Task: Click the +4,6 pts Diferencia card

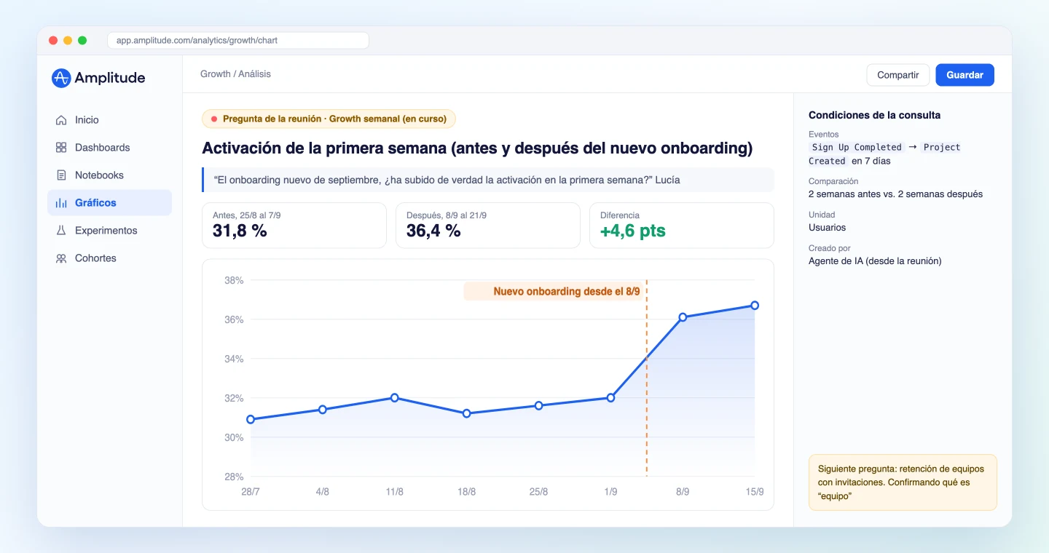Action: point(682,226)
